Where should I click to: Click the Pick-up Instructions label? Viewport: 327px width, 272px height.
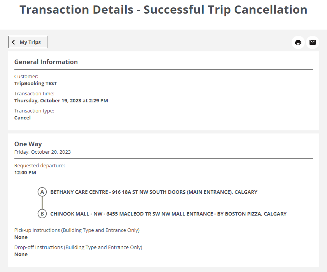click(x=77, y=230)
